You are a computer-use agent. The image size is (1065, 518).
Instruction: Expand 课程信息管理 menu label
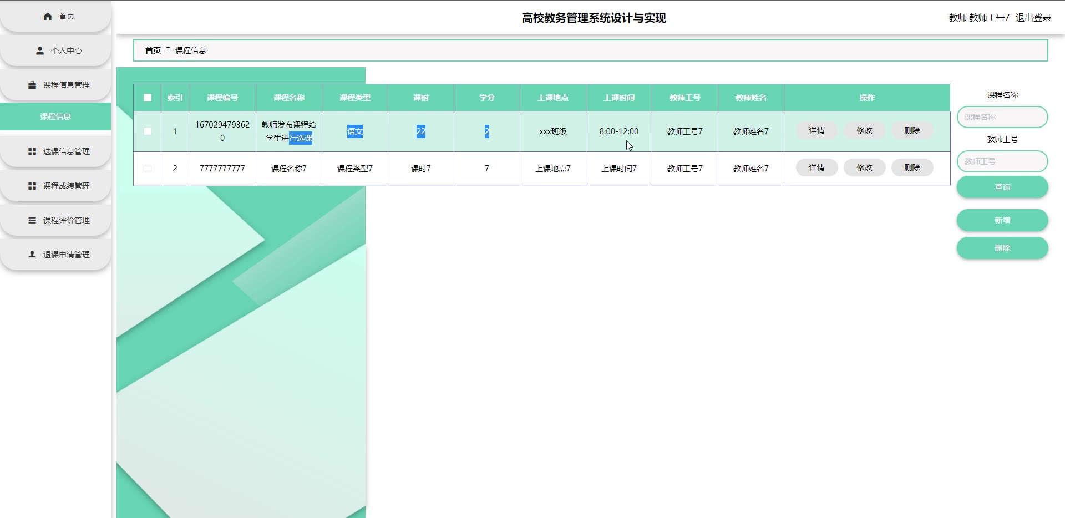67,85
